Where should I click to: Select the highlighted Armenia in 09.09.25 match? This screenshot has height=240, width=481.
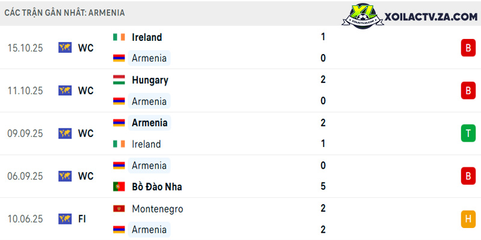[x=149, y=123]
